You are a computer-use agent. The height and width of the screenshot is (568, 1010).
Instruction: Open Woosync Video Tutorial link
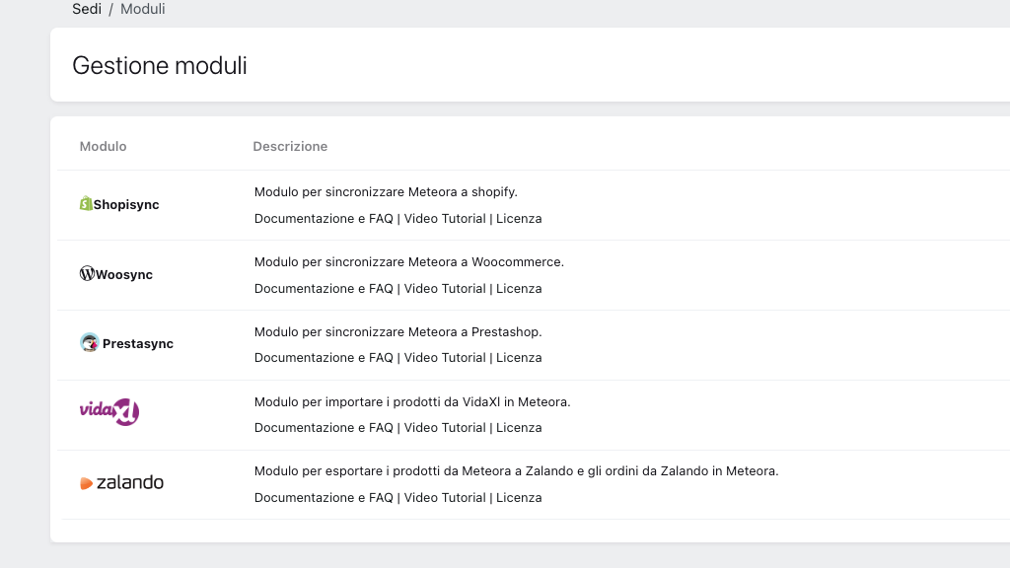click(x=445, y=289)
